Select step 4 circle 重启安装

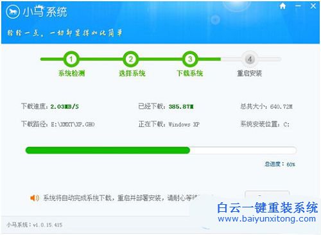click(x=250, y=59)
